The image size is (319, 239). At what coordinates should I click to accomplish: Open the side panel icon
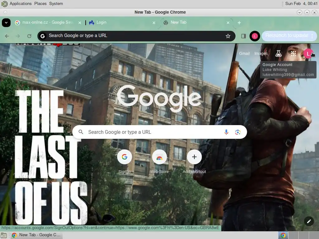click(244, 36)
